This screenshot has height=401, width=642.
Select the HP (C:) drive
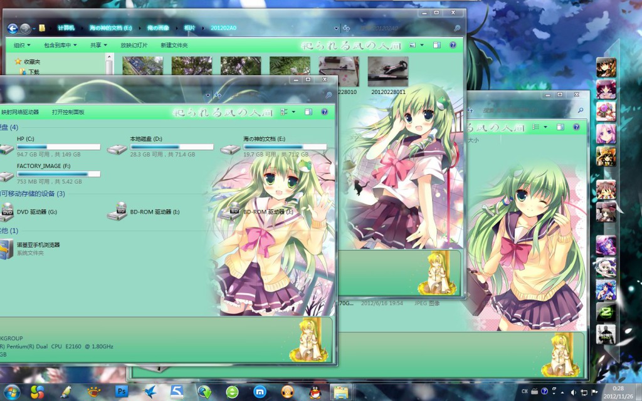click(50, 147)
